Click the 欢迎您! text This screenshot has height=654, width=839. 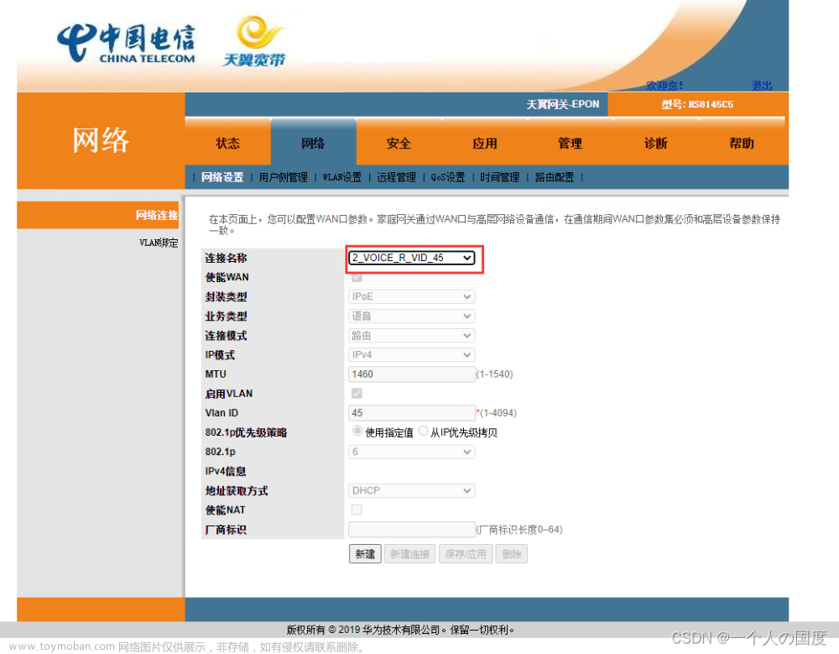tap(664, 86)
